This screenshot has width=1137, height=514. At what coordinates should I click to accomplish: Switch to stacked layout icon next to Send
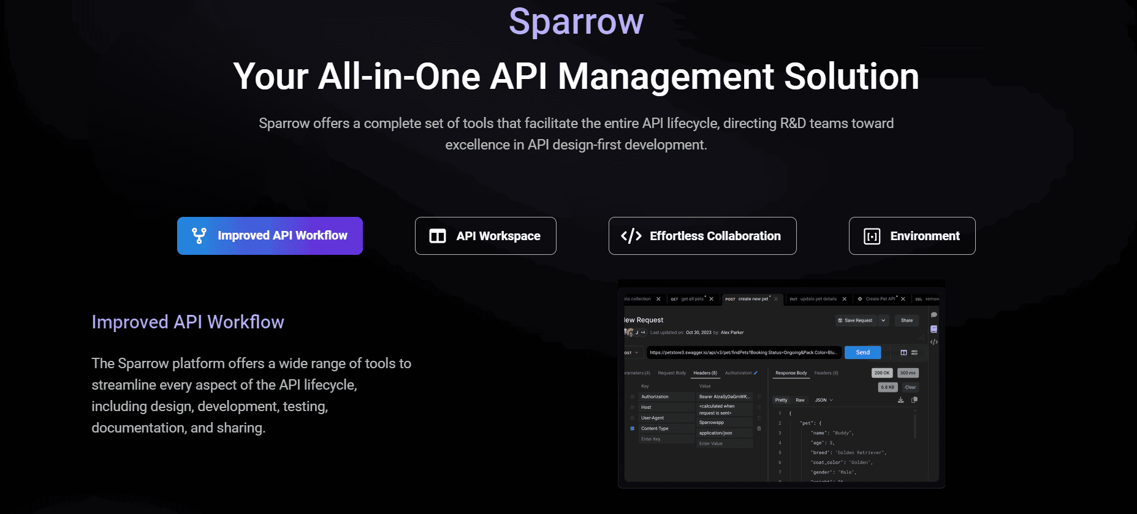point(915,352)
